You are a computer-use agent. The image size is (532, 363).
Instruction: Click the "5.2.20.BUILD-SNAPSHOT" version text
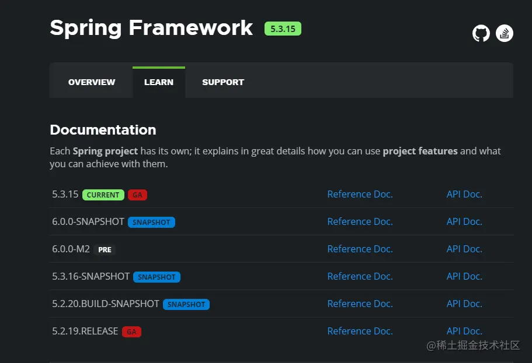[x=106, y=304]
